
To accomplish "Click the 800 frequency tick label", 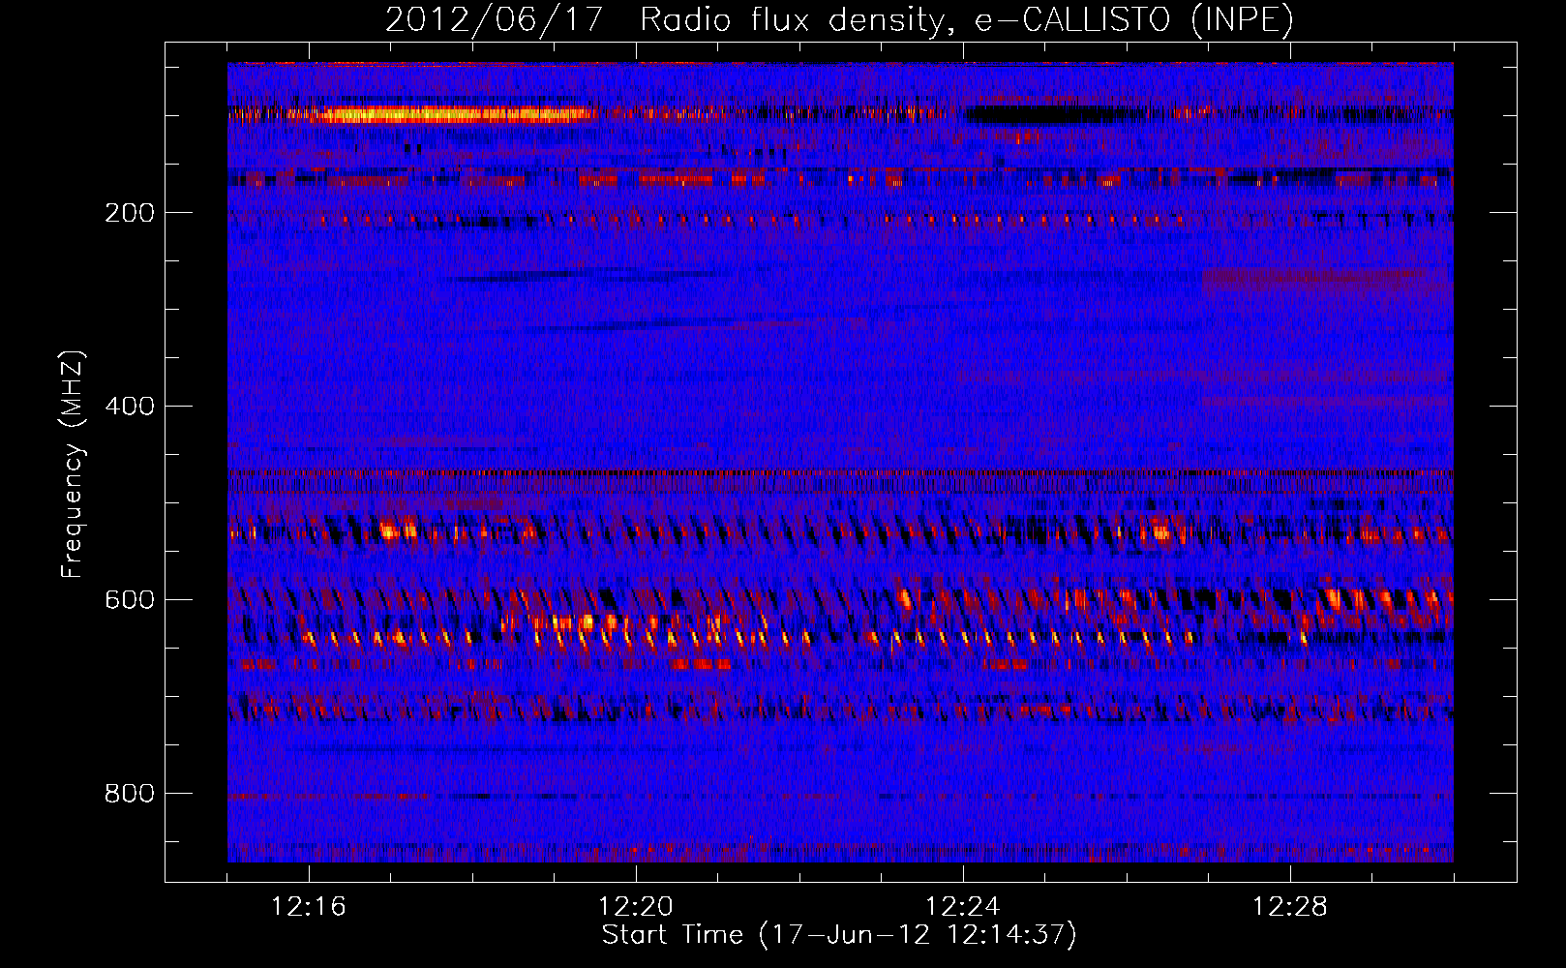I will point(130,794).
